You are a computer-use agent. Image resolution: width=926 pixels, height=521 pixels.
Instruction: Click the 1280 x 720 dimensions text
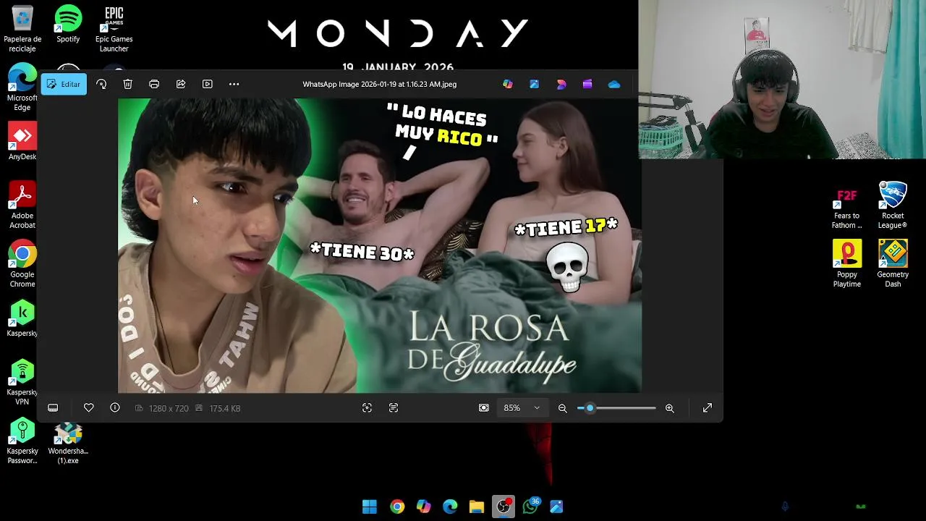[x=169, y=408]
